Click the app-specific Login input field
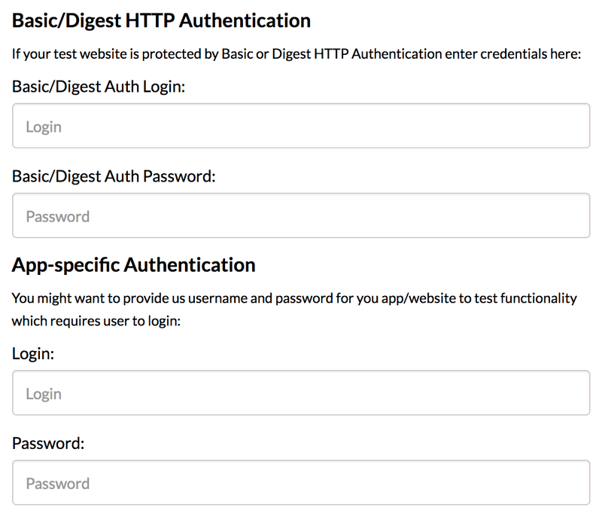The height and width of the screenshot is (519, 602). coord(301,393)
